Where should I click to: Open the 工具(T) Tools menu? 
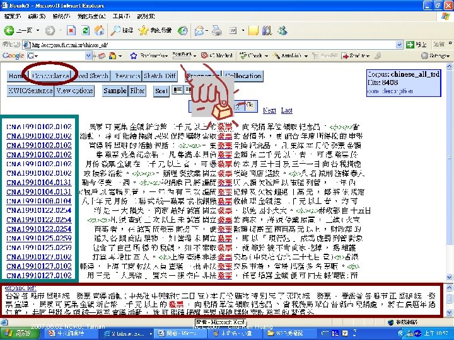121,16
